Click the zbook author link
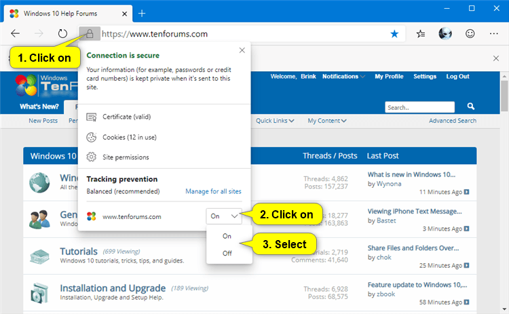The width and height of the screenshot is (509, 314). tap(386, 294)
